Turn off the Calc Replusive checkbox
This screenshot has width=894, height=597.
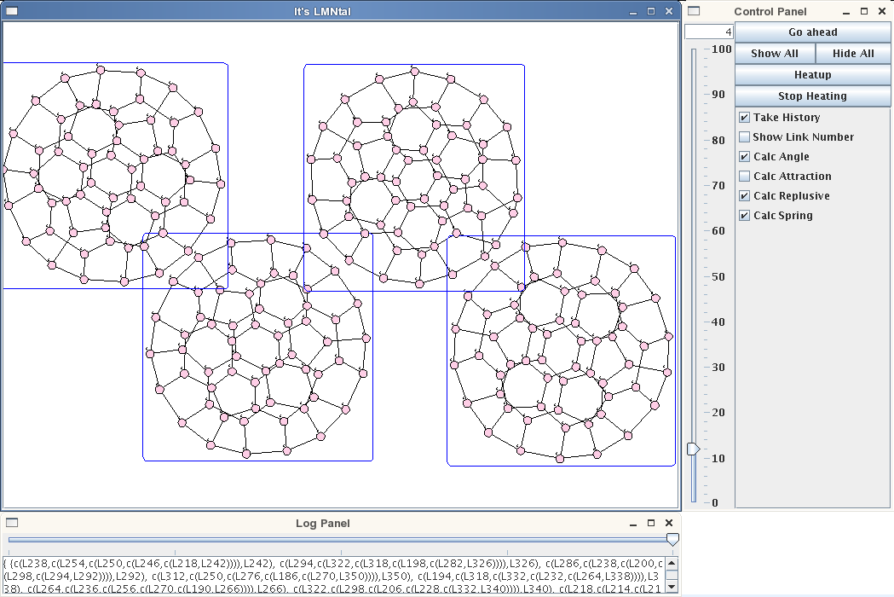coord(745,196)
